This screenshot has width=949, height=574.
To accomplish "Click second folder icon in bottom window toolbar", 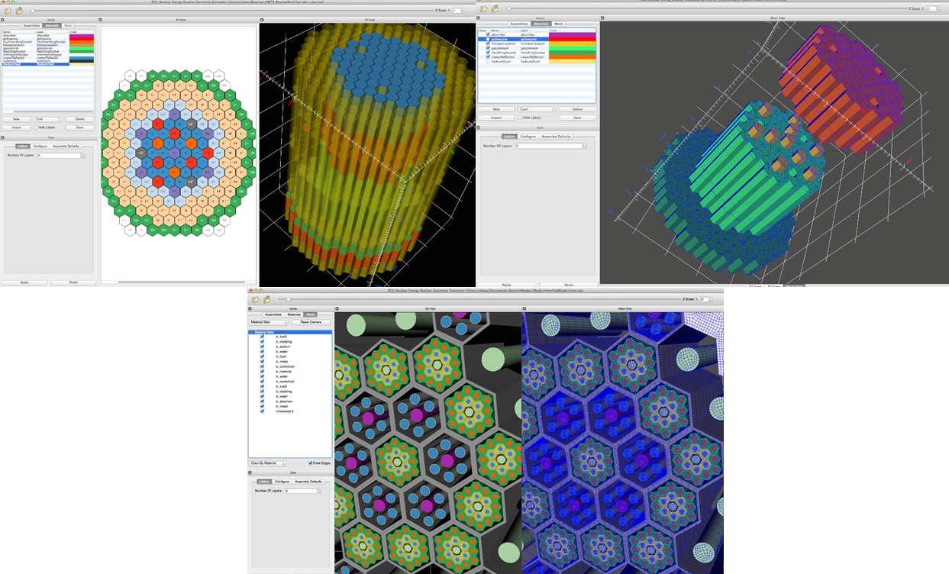I will pyautogui.click(x=266, y=299).
